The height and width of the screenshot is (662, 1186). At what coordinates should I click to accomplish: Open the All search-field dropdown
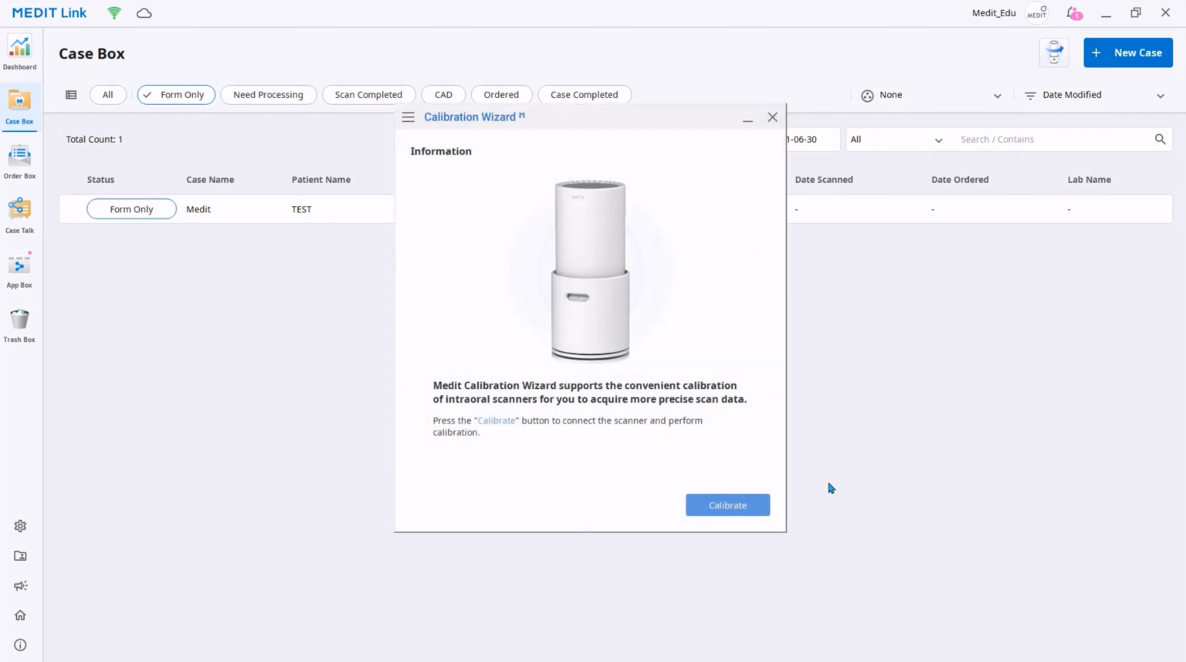point(896,140)
